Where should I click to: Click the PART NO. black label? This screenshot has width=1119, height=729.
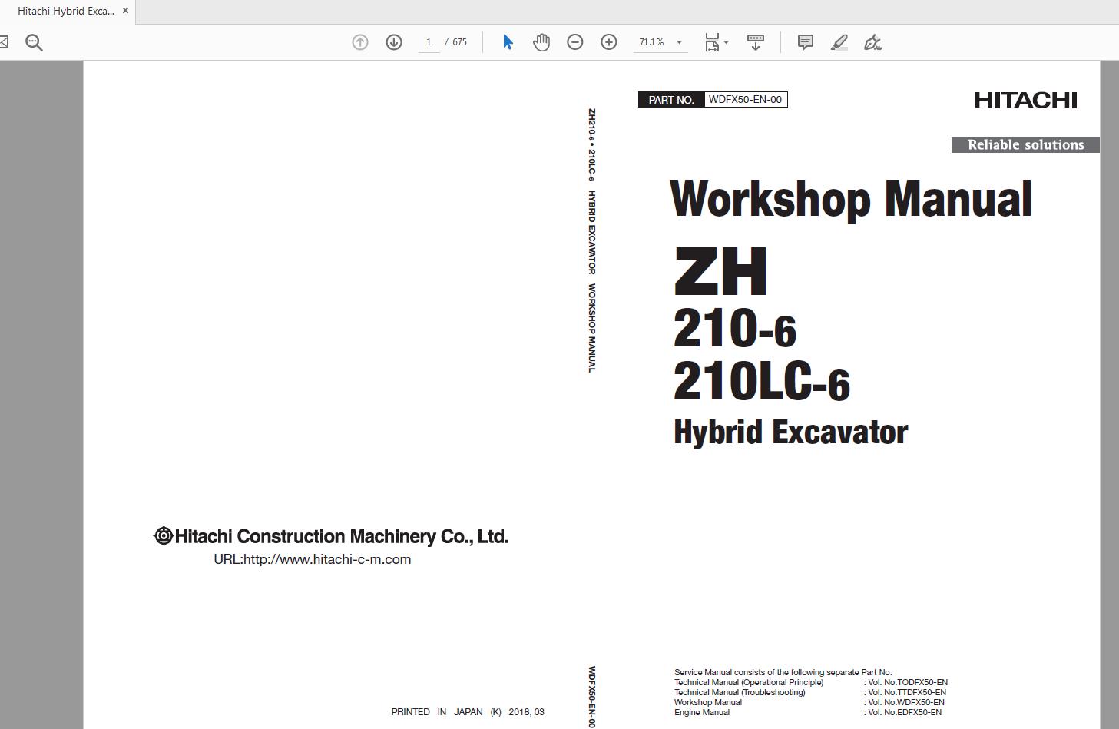coord(671,99)
